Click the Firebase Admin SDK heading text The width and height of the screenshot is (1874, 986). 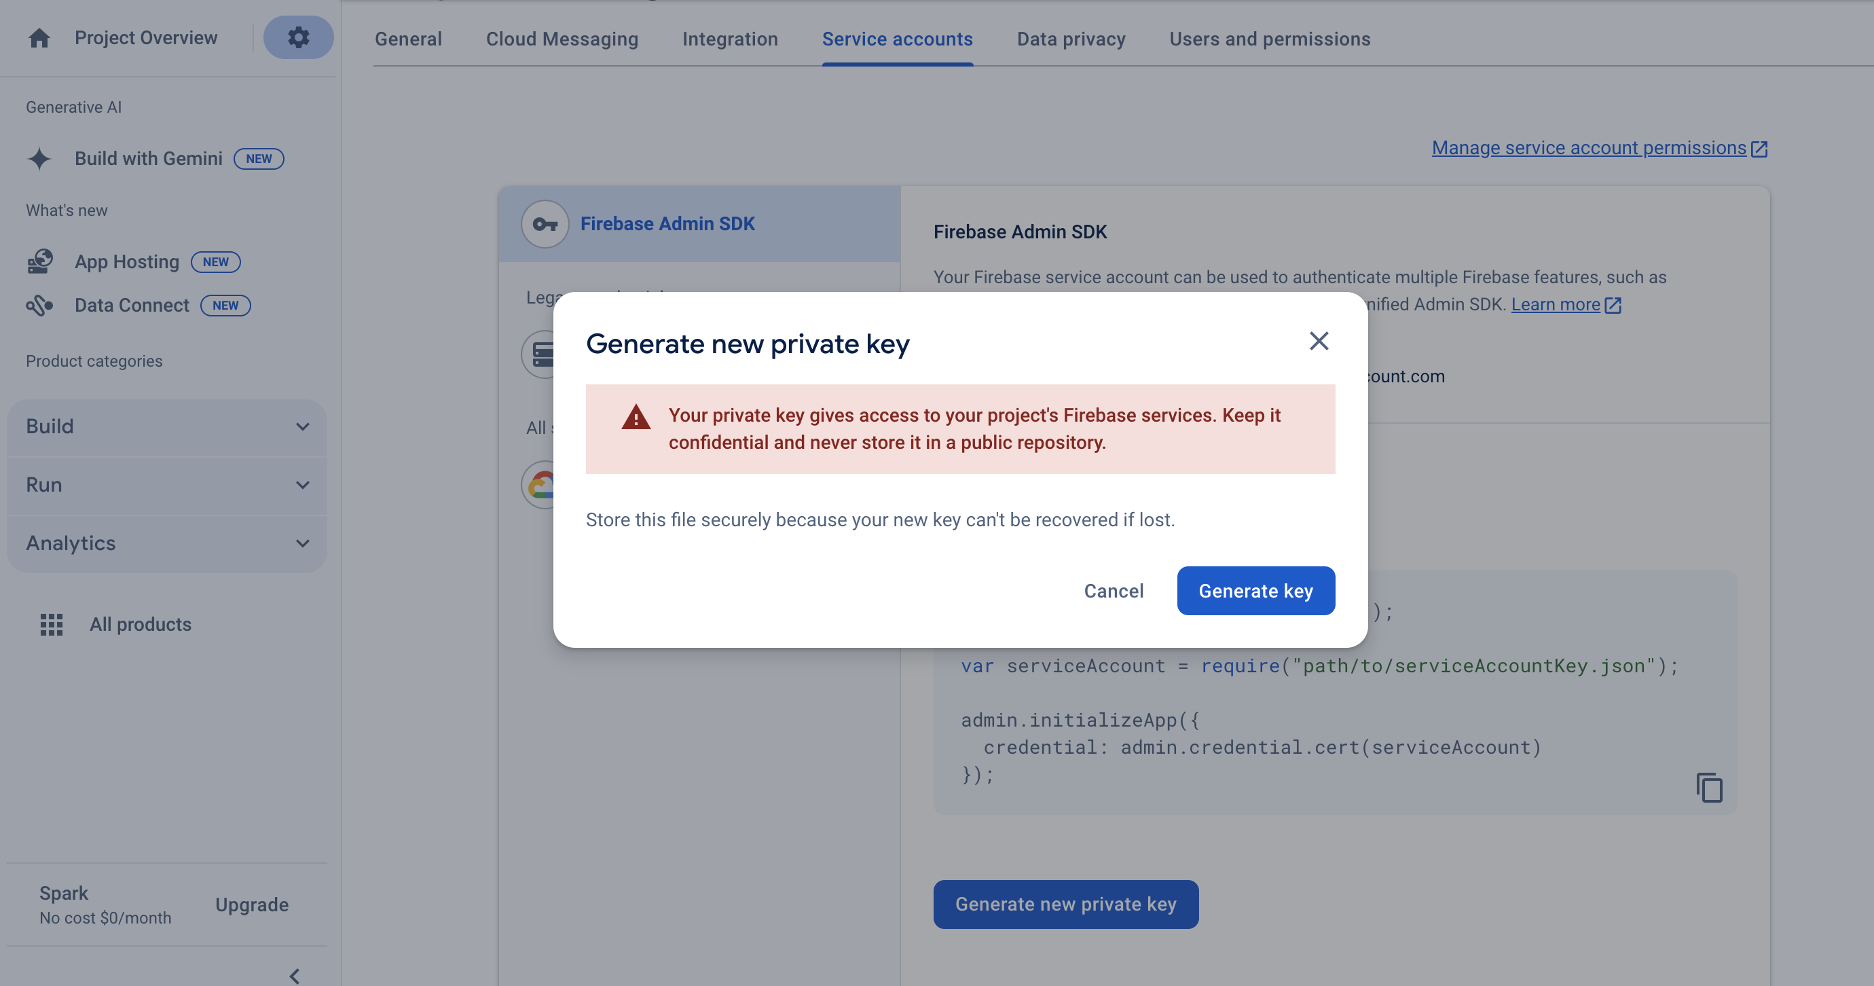1020,232
